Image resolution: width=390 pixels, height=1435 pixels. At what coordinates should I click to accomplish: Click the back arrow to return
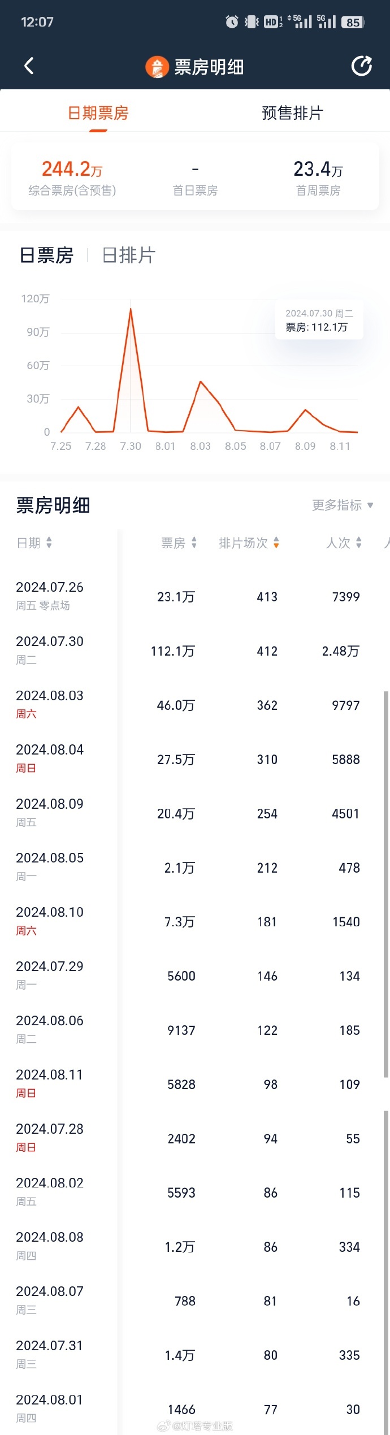tap(29, 66)
